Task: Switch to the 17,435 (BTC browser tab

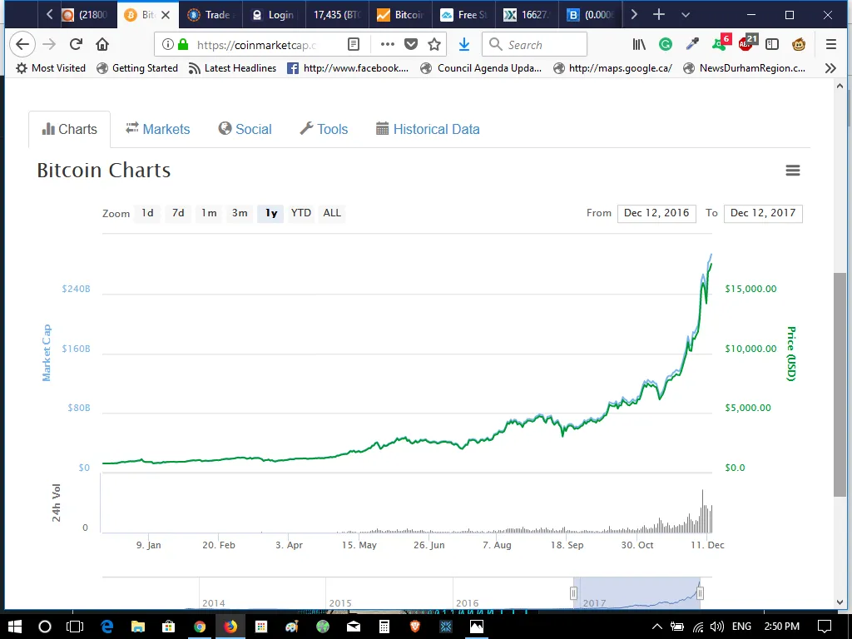Action: click(x=337, y=15)
